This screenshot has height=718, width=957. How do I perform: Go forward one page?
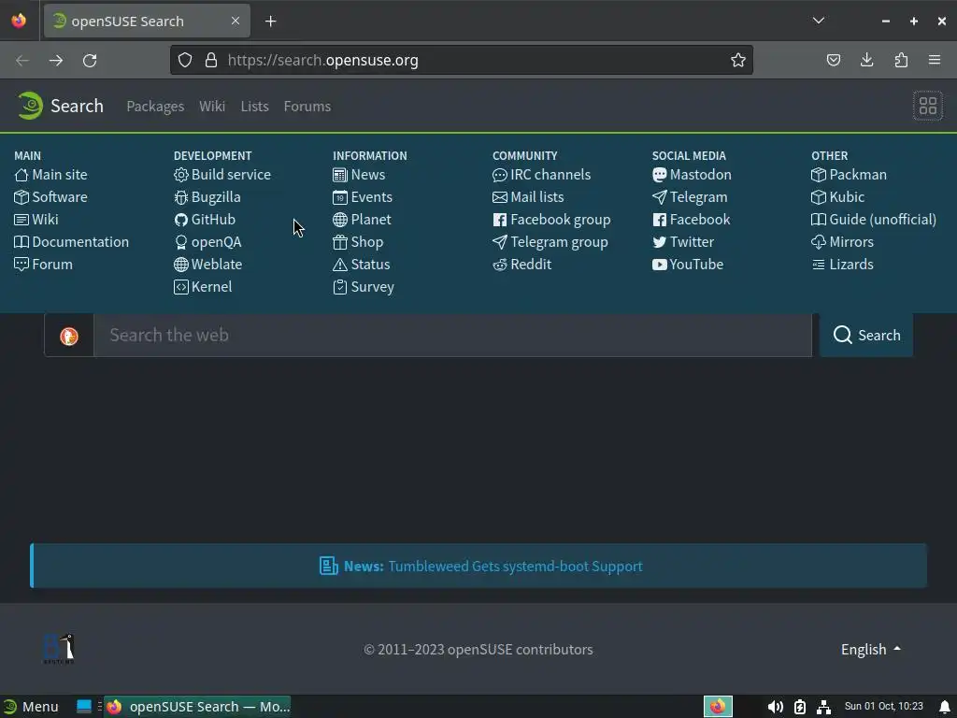[56, 61]
